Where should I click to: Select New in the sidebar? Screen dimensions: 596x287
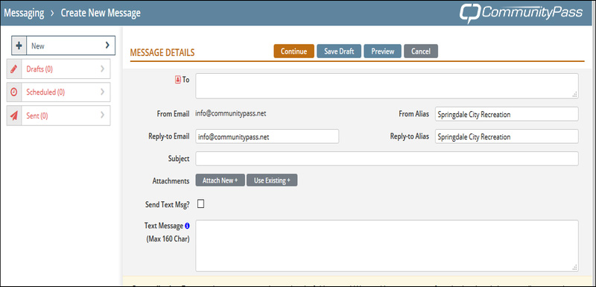[63, 46]
